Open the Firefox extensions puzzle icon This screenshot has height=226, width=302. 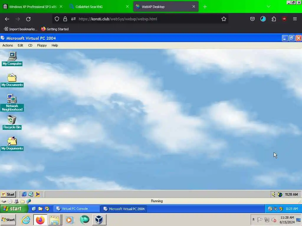(274, 19)
